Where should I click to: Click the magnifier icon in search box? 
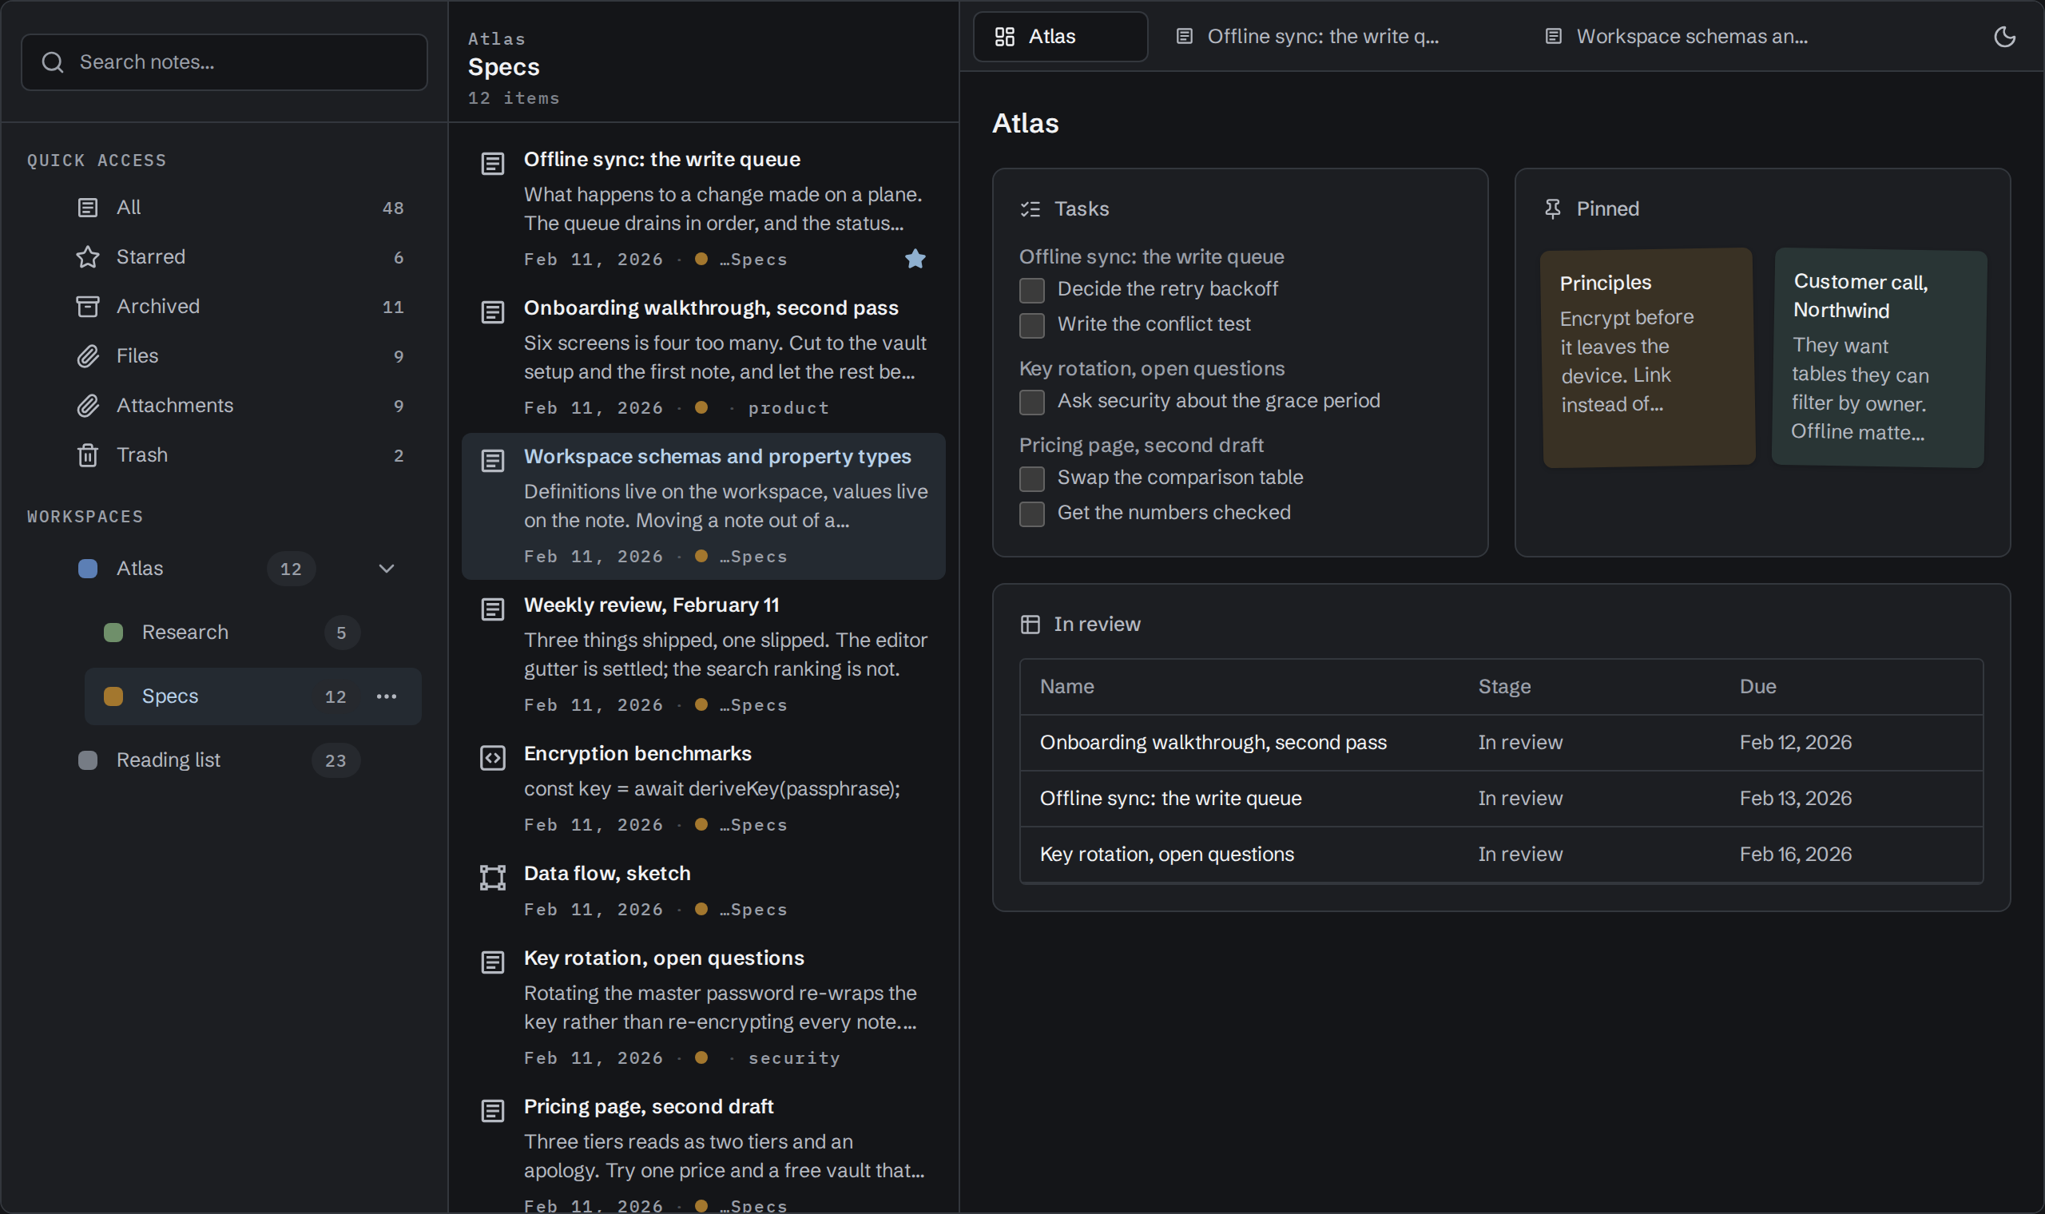coord(53,62)
